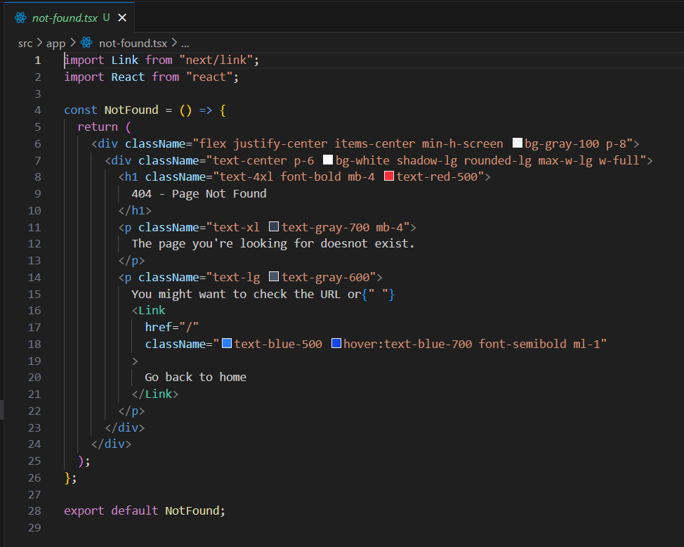Click the href="/" attribute
Image resolution: width=684 pixels, height=547 pixels.
pos(172,327)
